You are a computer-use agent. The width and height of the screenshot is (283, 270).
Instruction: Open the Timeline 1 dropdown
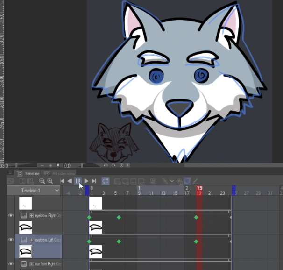point(57,191)
